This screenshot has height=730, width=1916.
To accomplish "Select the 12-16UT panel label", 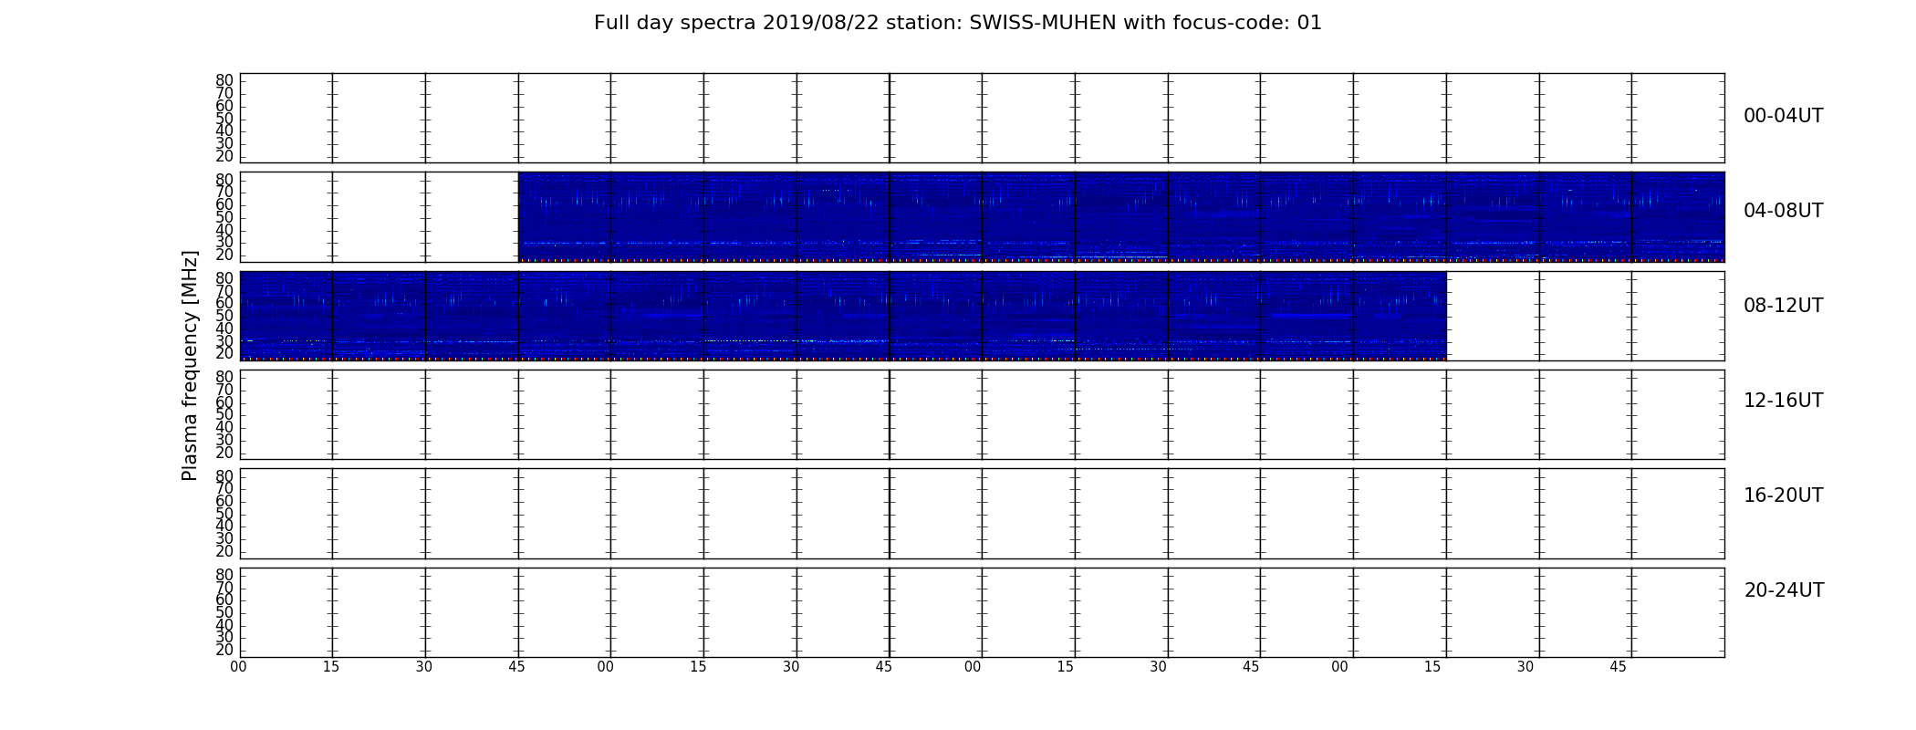I will click(1783, 401).
